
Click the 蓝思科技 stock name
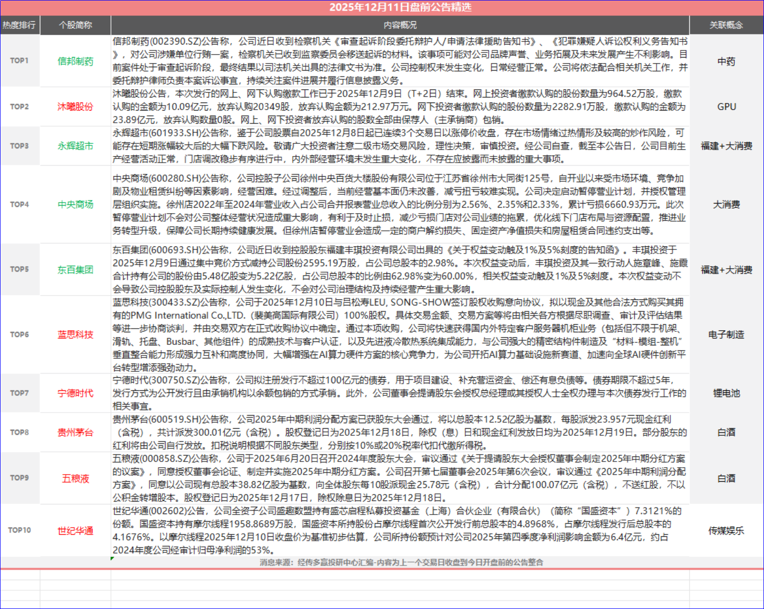click(75, 335)
